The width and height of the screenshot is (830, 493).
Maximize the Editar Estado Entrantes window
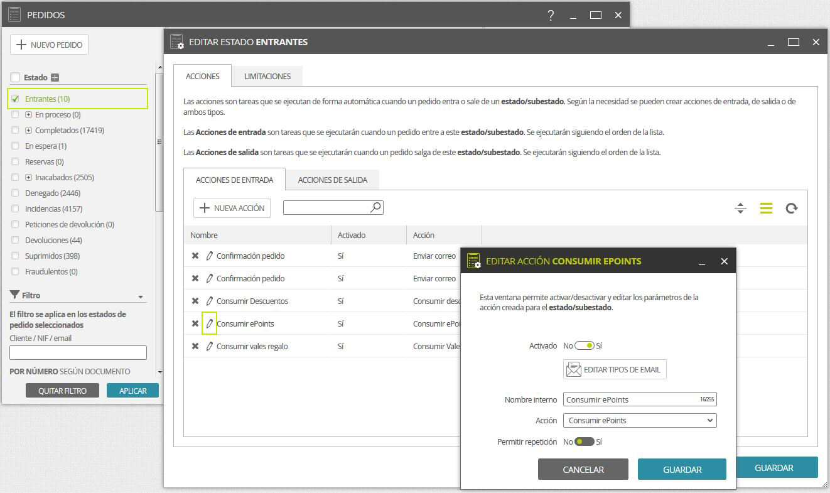coord(794,42)
